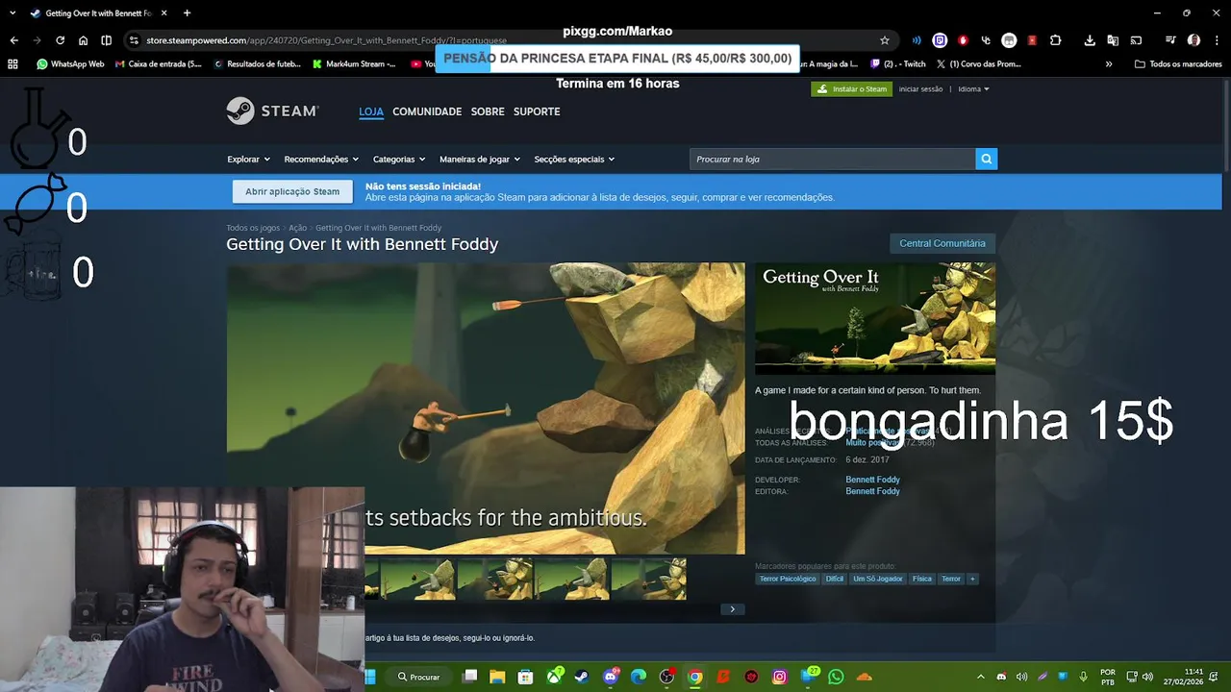This screenshot has width=1231, height=692.
Task: Click the Ação breadcrumb link
Action: [297, 228]
